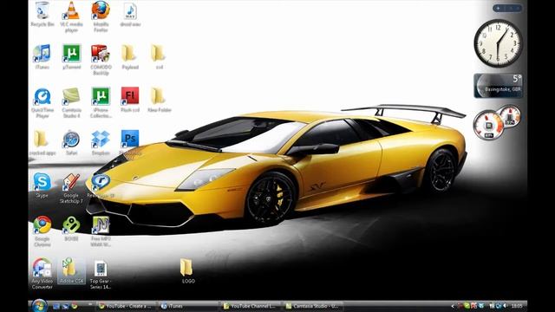
Task: Select the LOGO folder on the desktop
Action: pos(187,271)
